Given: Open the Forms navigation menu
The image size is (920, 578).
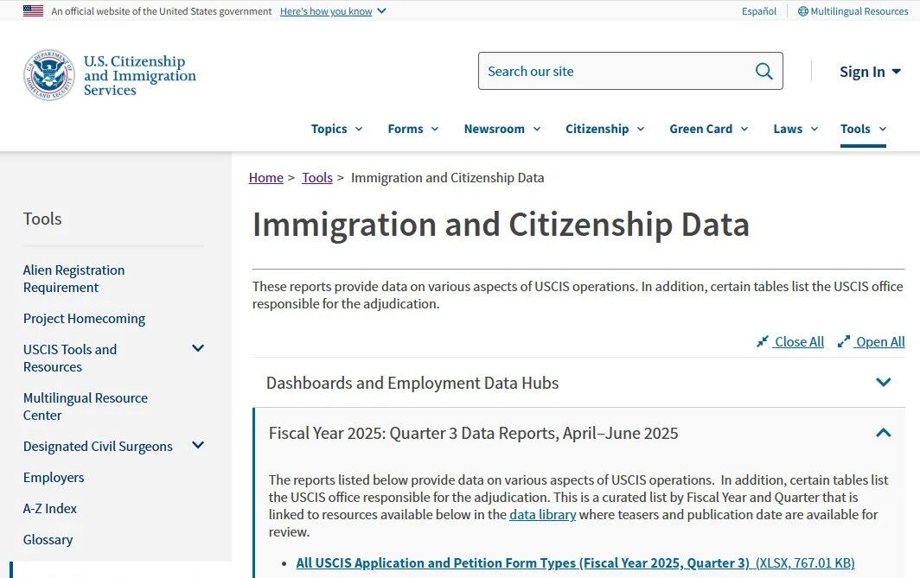Looking at the screenshot, I should pos(412,129).
